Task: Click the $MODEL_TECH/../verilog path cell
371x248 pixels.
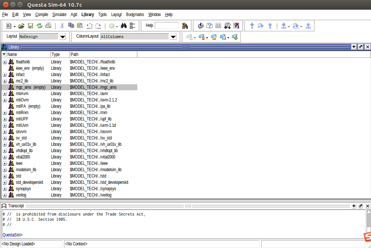Action: point(91,195)
